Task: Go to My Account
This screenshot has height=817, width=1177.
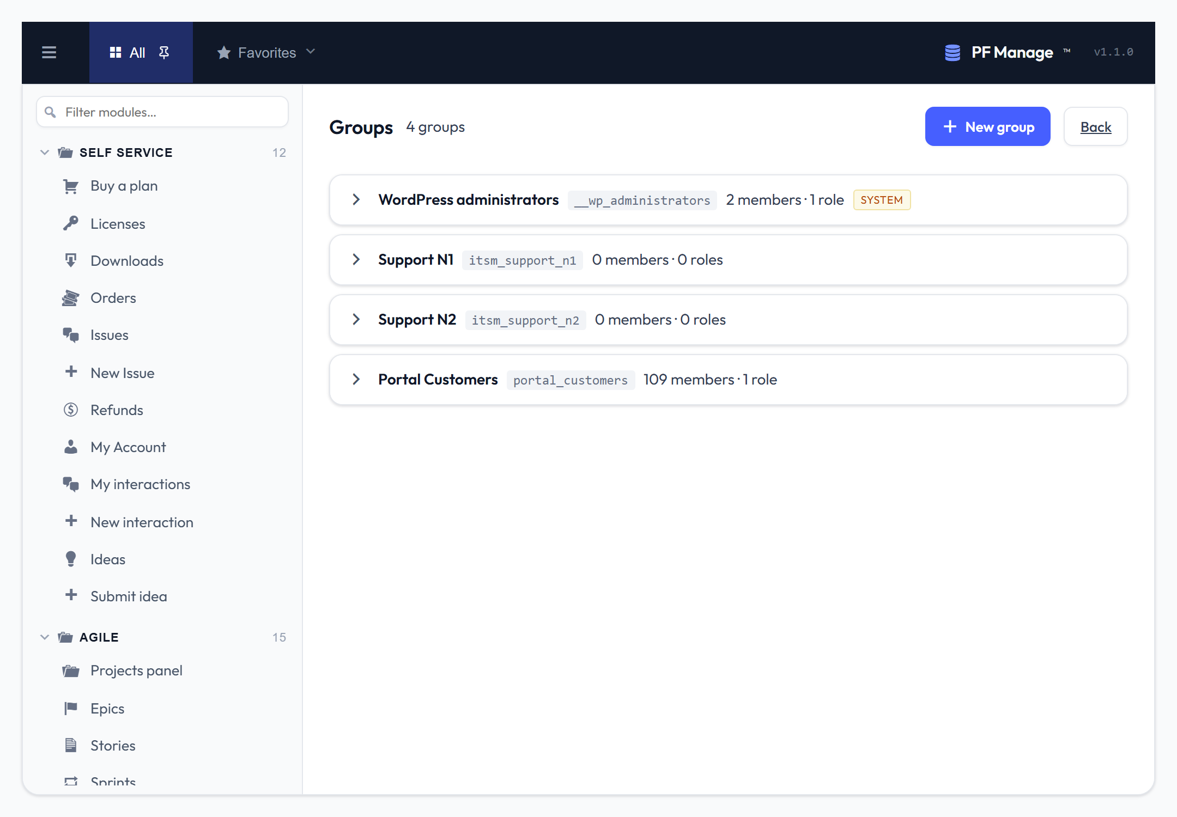Action: 128,447
